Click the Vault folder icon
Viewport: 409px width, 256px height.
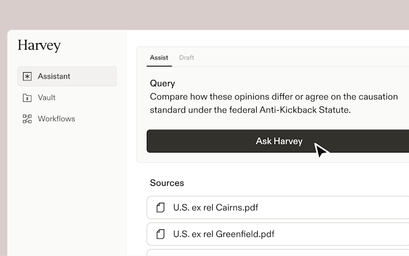tap(27, 98)
